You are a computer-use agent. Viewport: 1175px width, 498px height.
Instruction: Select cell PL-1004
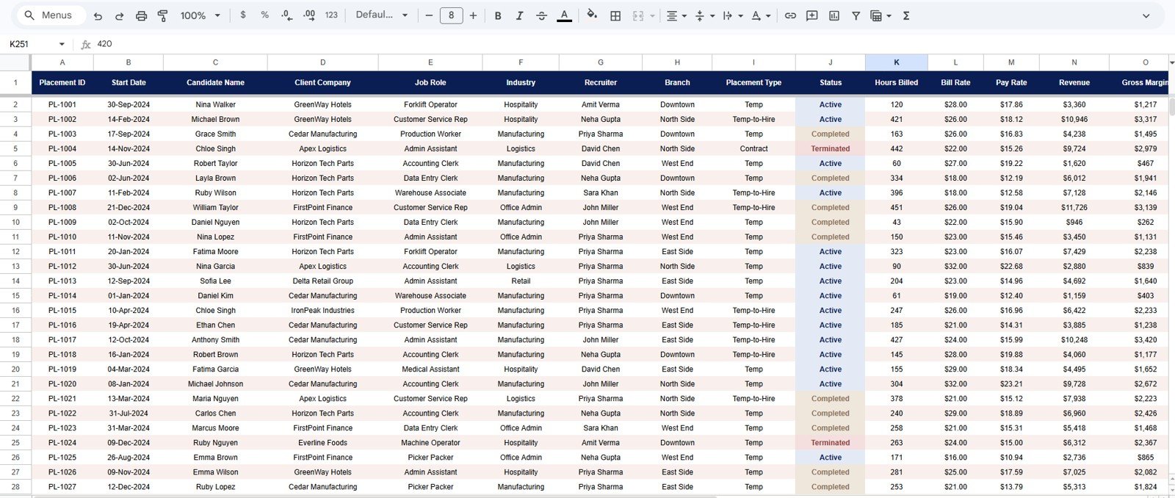click(62, 148)
